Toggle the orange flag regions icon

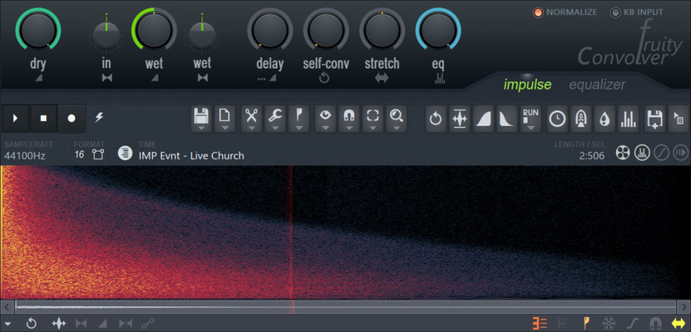(x=587, y=323)
